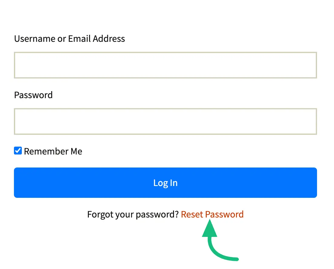Click inside the Username or Email Address field
This screenshot has width=334, height=269.
(x=165, y=65)
